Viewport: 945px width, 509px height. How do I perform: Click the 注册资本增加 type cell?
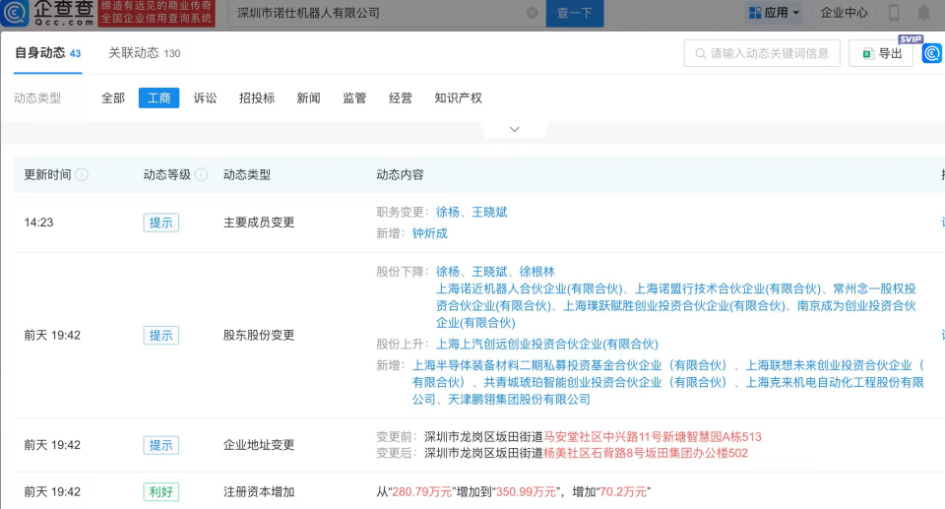click(x=259, y=491)
